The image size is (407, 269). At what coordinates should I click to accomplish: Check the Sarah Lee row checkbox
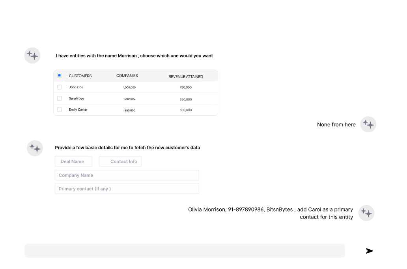coord(60,98)
